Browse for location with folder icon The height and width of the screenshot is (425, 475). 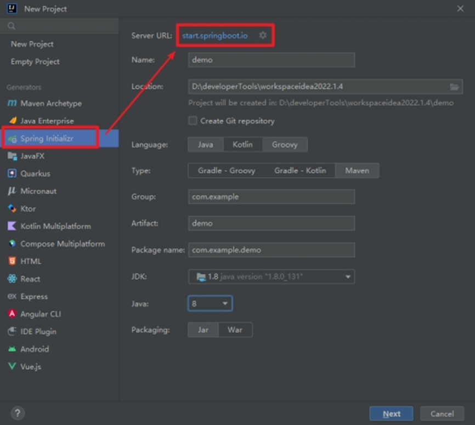tap(454, 87)
